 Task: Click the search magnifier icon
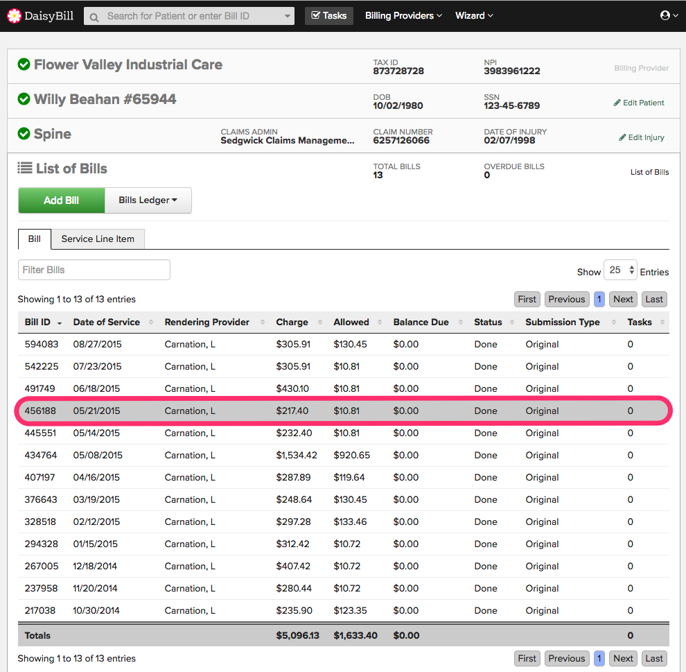click(x=94, y=17)
